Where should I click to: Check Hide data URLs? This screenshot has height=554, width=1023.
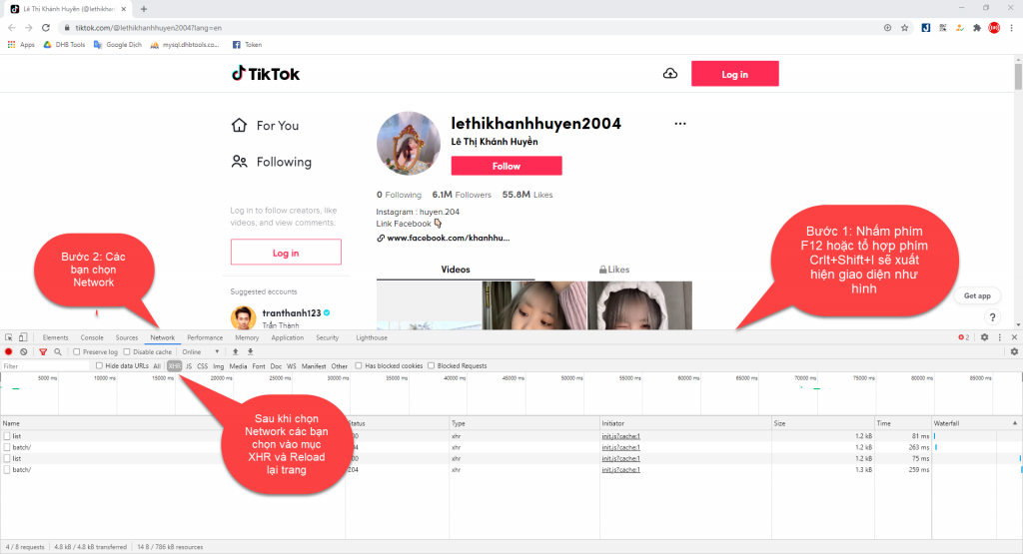99,365
